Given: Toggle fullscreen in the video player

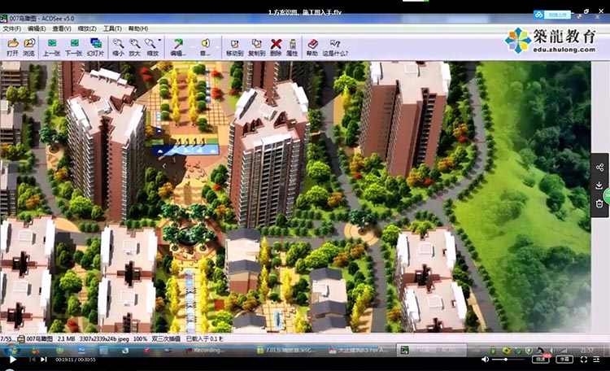Looking at the screenshot, I should 583,360.
